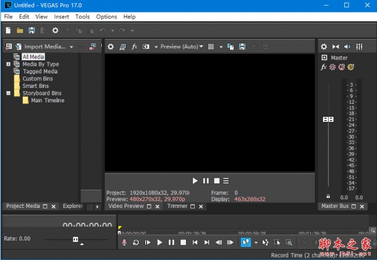Open Mixing Console sliders icon
The width and height of the screenshot is (377, 260).
coord(359,46)
